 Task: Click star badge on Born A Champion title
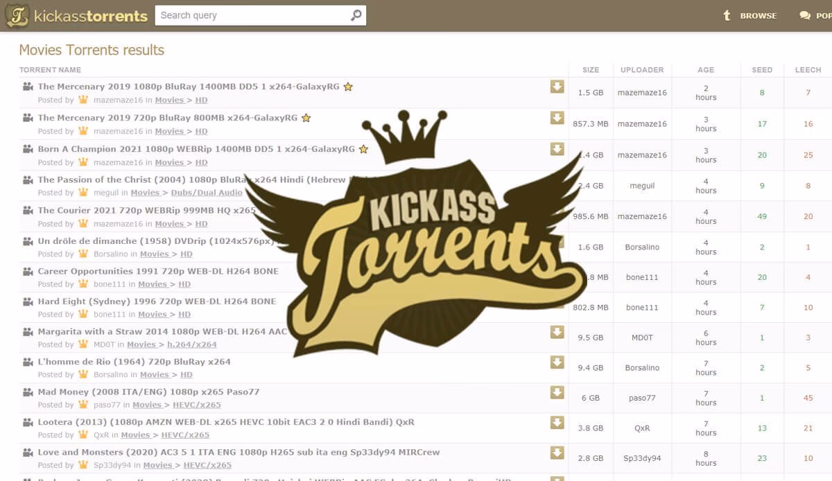[363, 149]
